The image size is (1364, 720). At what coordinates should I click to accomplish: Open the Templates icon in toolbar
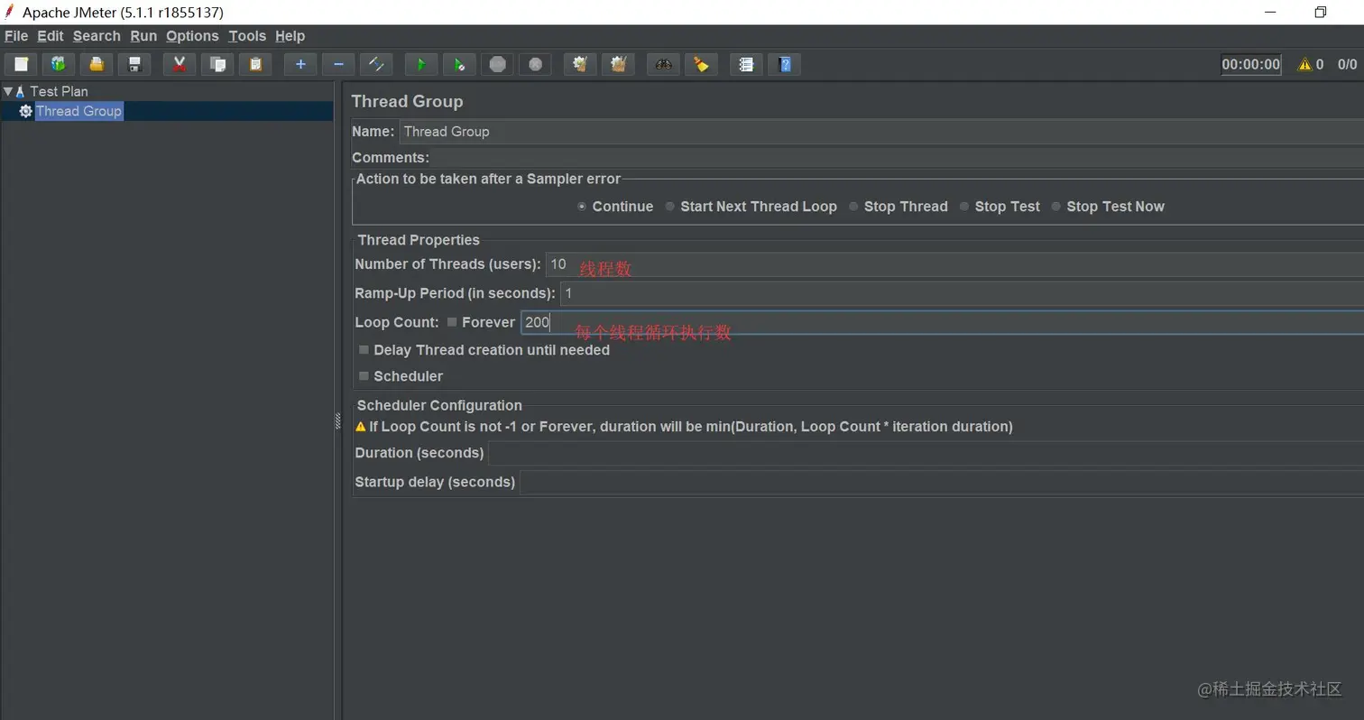click(x=59, y=64)
